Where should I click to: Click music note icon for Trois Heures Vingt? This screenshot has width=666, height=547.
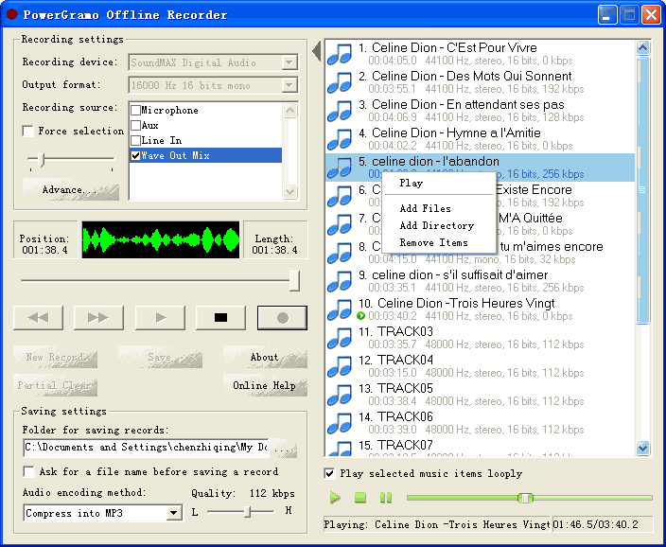(x=340, y=309)
